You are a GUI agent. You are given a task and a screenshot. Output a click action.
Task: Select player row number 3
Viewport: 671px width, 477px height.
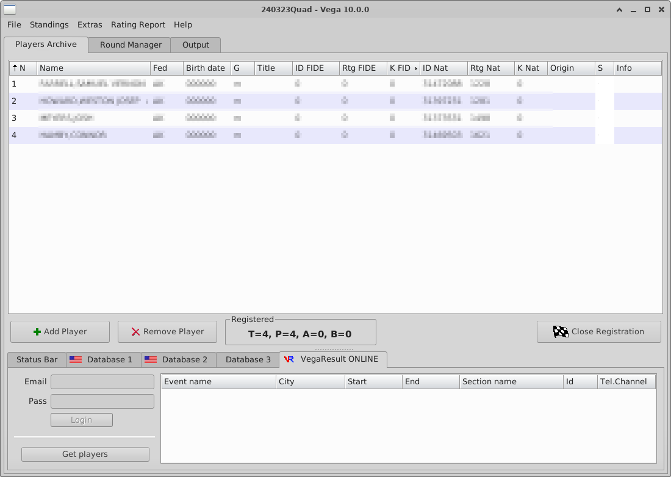click(183, 118)
